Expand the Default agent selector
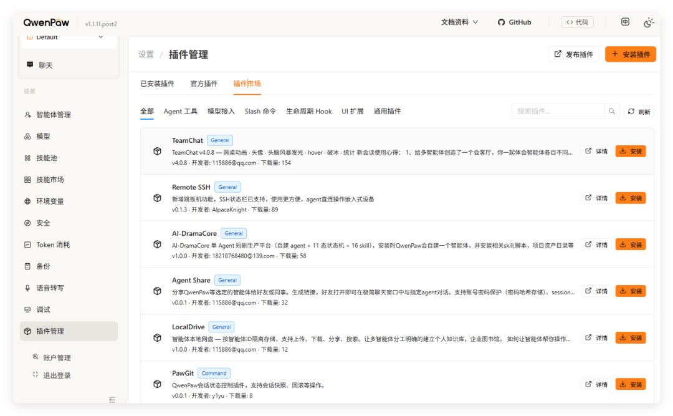 (x=69, y=37)
